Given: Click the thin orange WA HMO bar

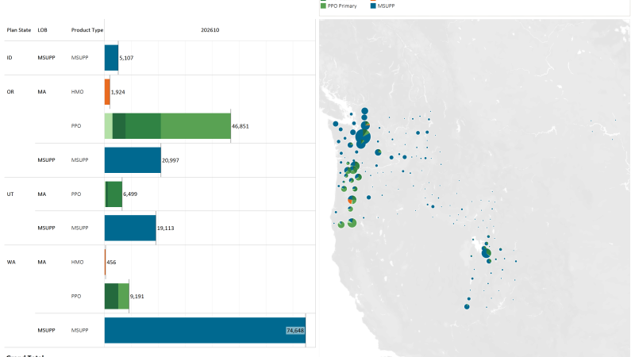Looking at the screenshot, I should [106, 263].
